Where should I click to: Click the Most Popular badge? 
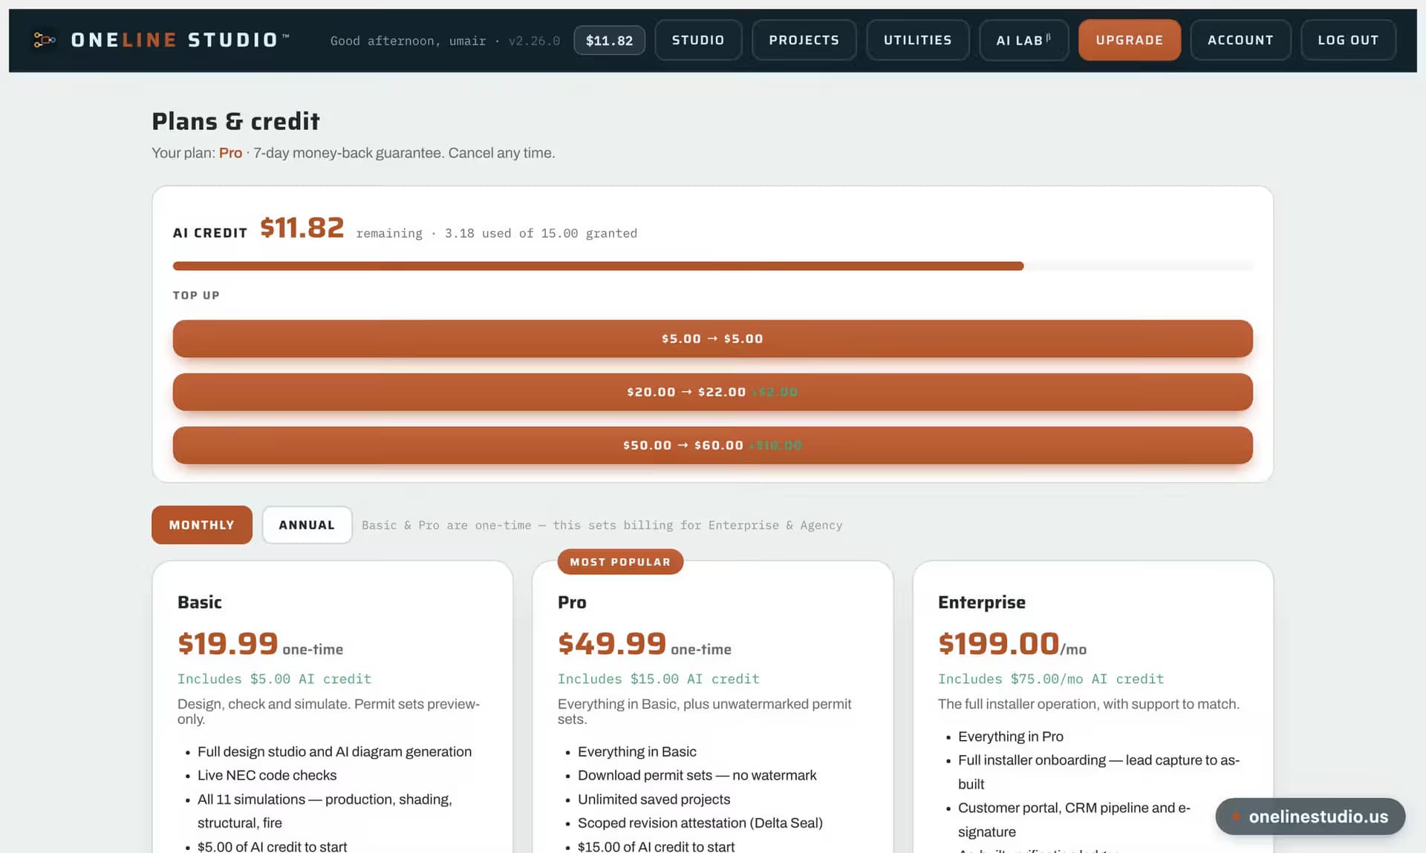[x=620, y=562]
